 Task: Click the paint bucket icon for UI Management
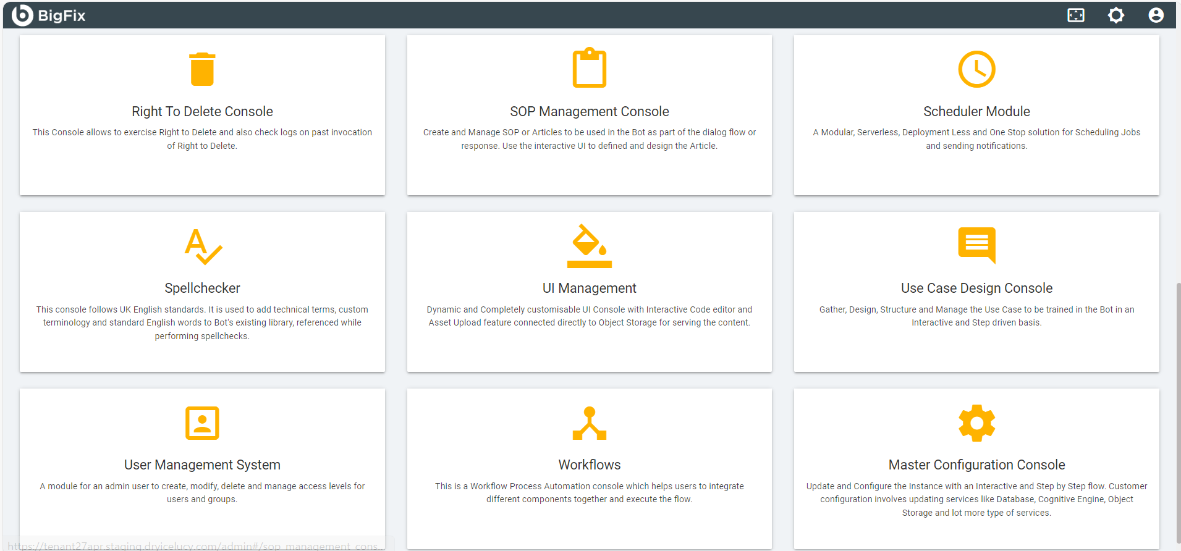[x=590, y=246]
